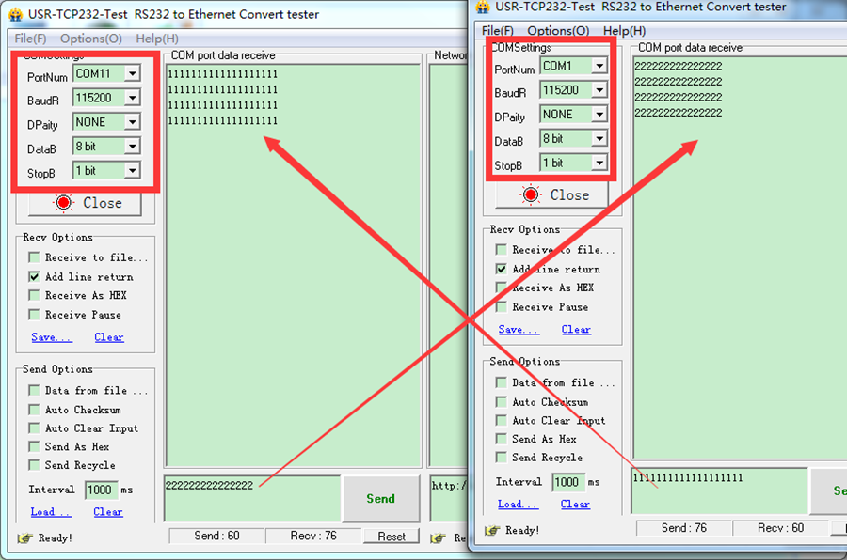Enable Receive As HEX in the left window
The width and height of the screenshot is (847, 560).
(x=35, y=296)
